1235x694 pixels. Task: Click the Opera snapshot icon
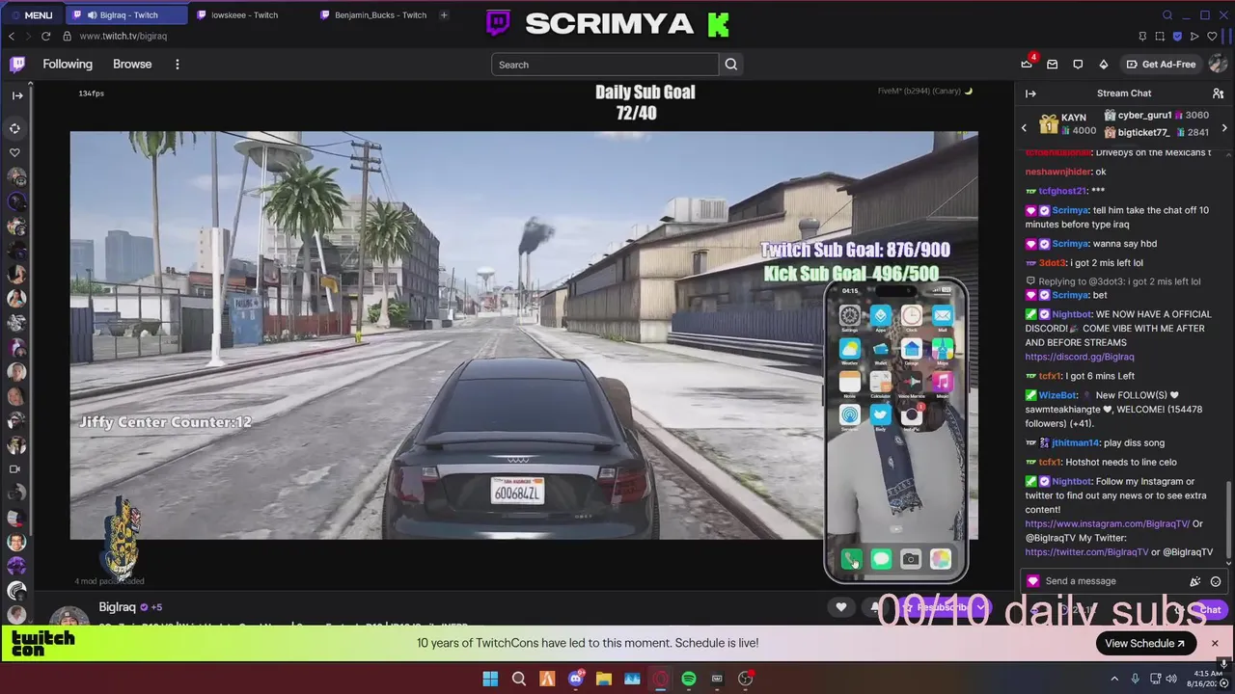1160,36
